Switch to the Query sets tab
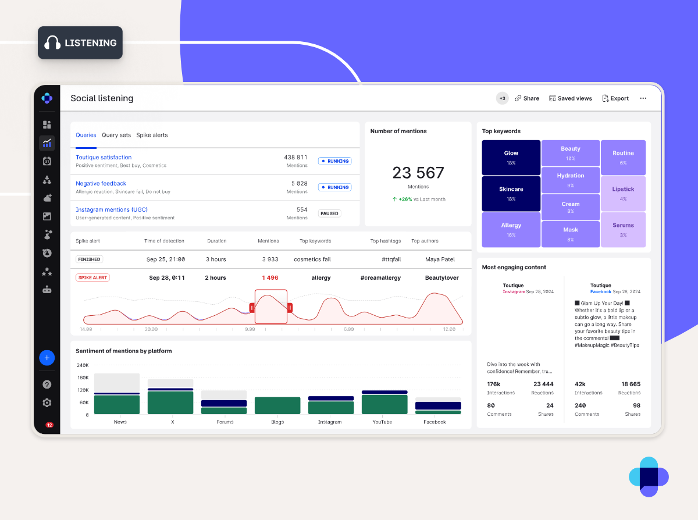This screenshot has height=520, width=698. pos(116,135)
